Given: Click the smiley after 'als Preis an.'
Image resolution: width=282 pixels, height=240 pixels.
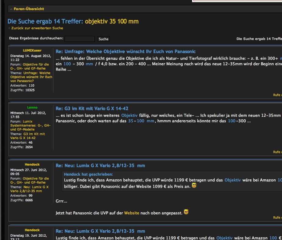Looking at the screenshot, I should 194,185.
